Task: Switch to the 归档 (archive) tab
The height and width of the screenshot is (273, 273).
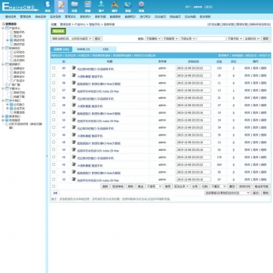Action: click(x=106, y=49)
